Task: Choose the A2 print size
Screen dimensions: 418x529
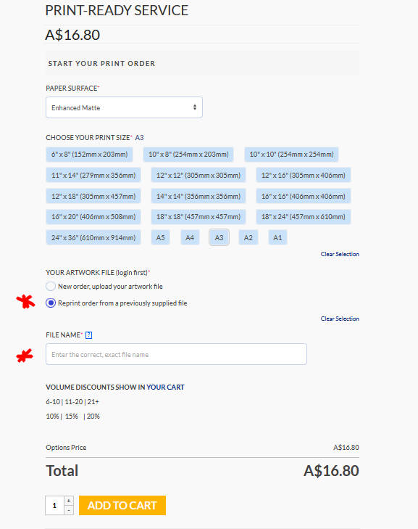Action: click(x=248, y=237)
